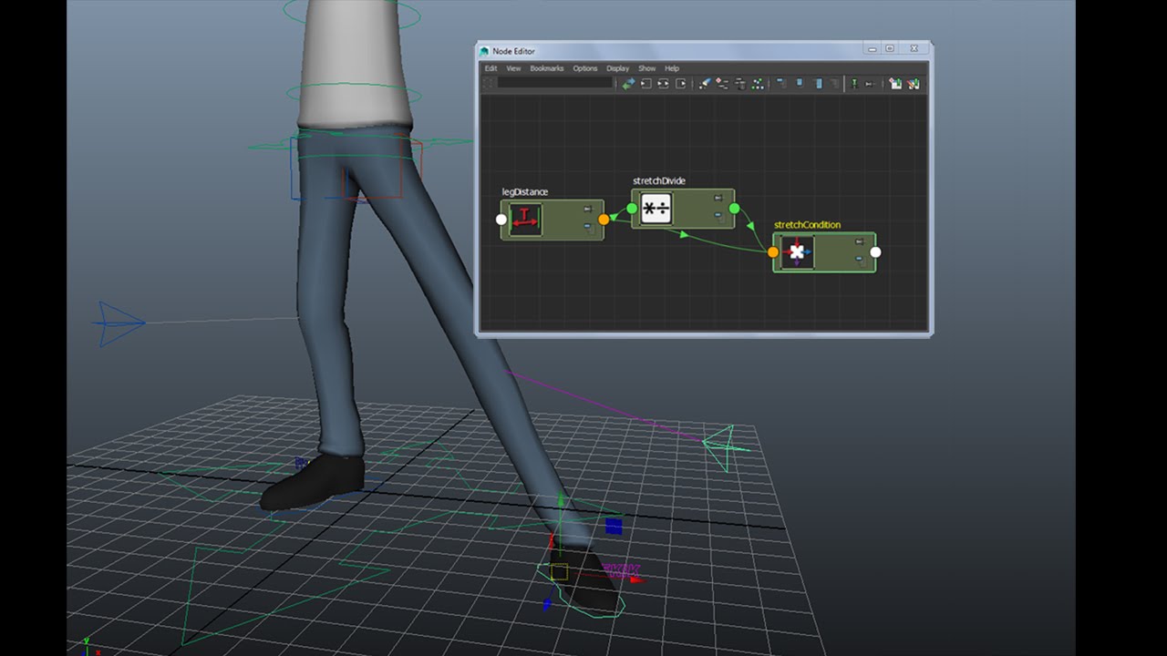This screenshot has height=656, width=1167.
Task: Open the Show menu
Action: coord(646,68)
